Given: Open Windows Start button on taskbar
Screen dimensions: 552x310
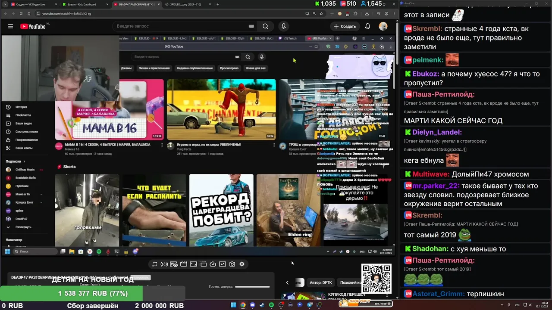Looking at the screenshot, I should tap(233, 305).
